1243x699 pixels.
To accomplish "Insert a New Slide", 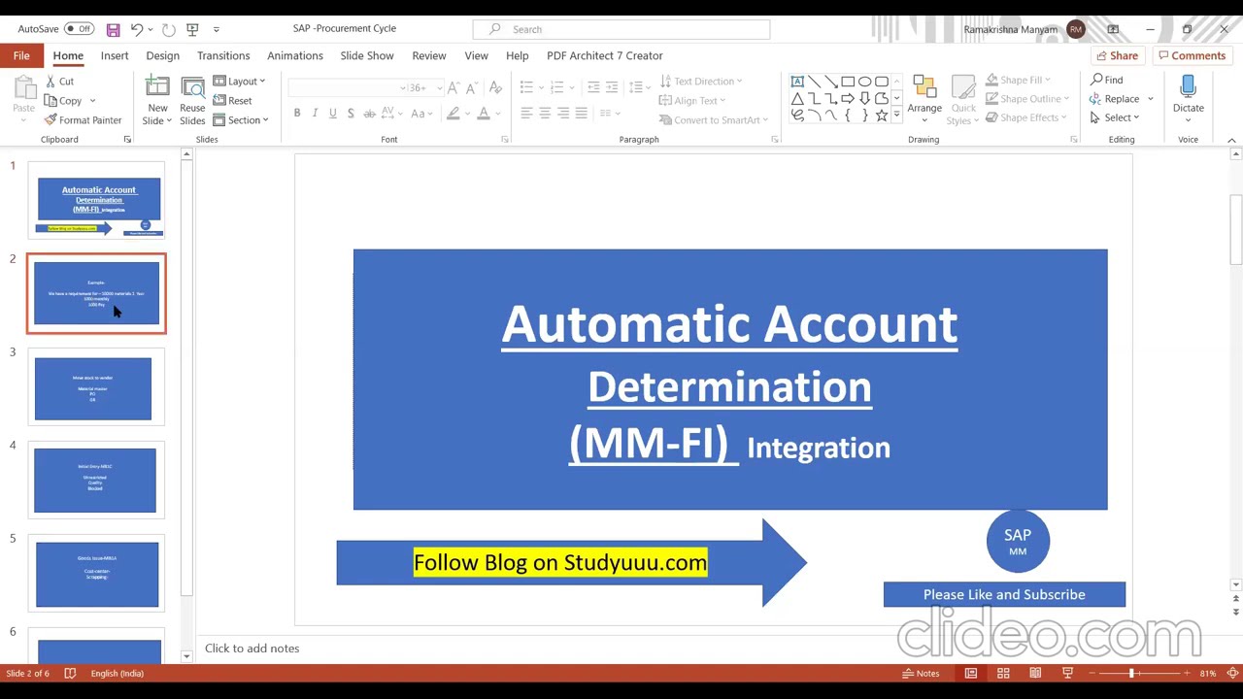I will click(x=157, y=101).
